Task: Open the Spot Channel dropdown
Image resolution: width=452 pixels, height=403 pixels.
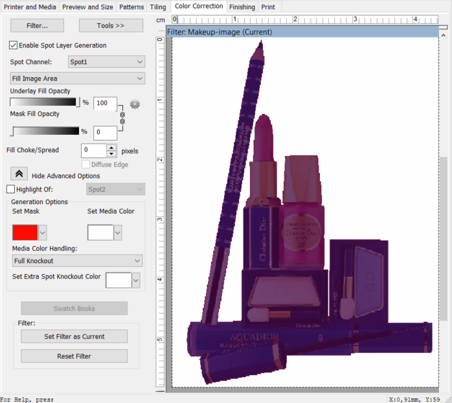Action: point(106,62)
